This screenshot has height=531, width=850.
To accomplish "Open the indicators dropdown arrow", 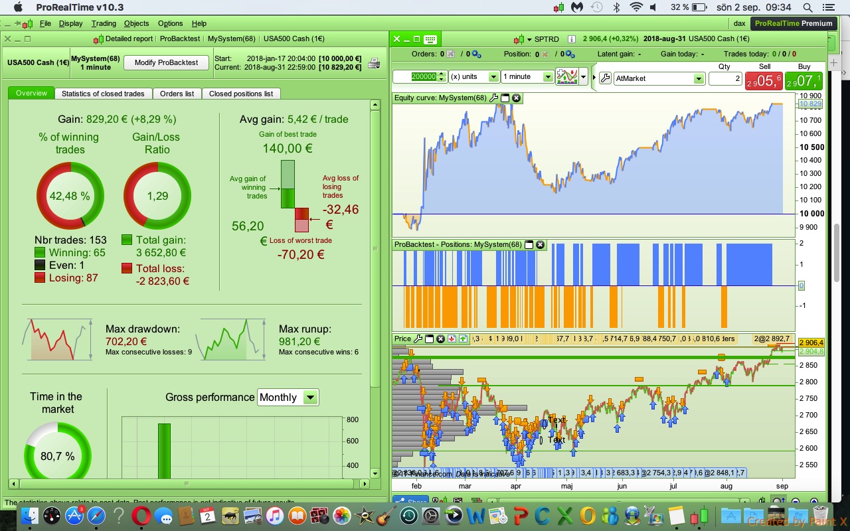I will (584, 77).
